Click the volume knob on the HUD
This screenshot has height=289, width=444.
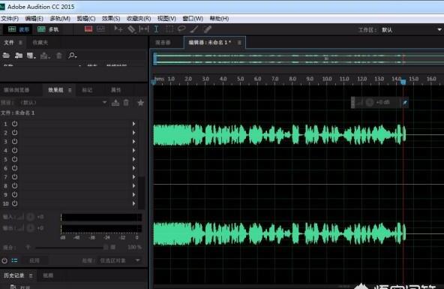coord(370,102)
